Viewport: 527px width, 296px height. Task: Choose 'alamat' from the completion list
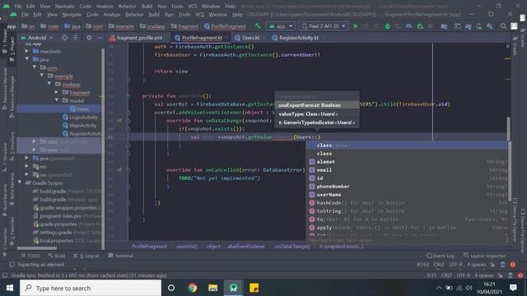point(408,162)
